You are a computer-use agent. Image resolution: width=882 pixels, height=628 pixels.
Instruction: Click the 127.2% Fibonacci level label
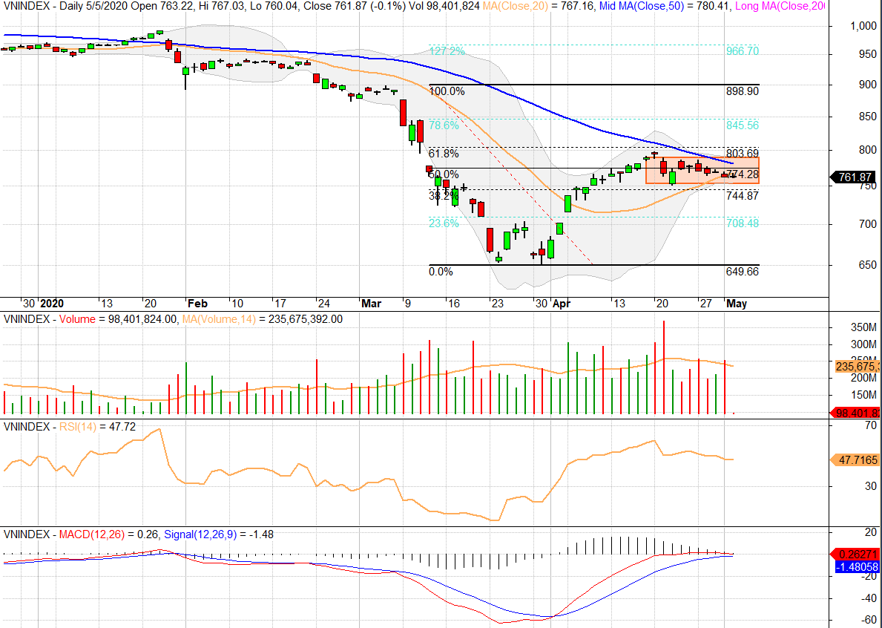tap(447, 51)
